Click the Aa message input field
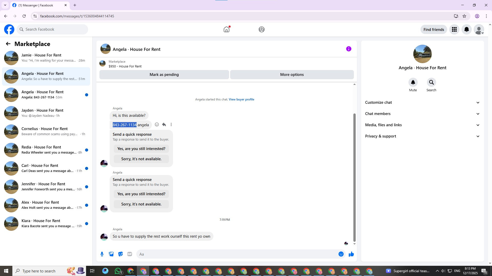 point(236,254)
